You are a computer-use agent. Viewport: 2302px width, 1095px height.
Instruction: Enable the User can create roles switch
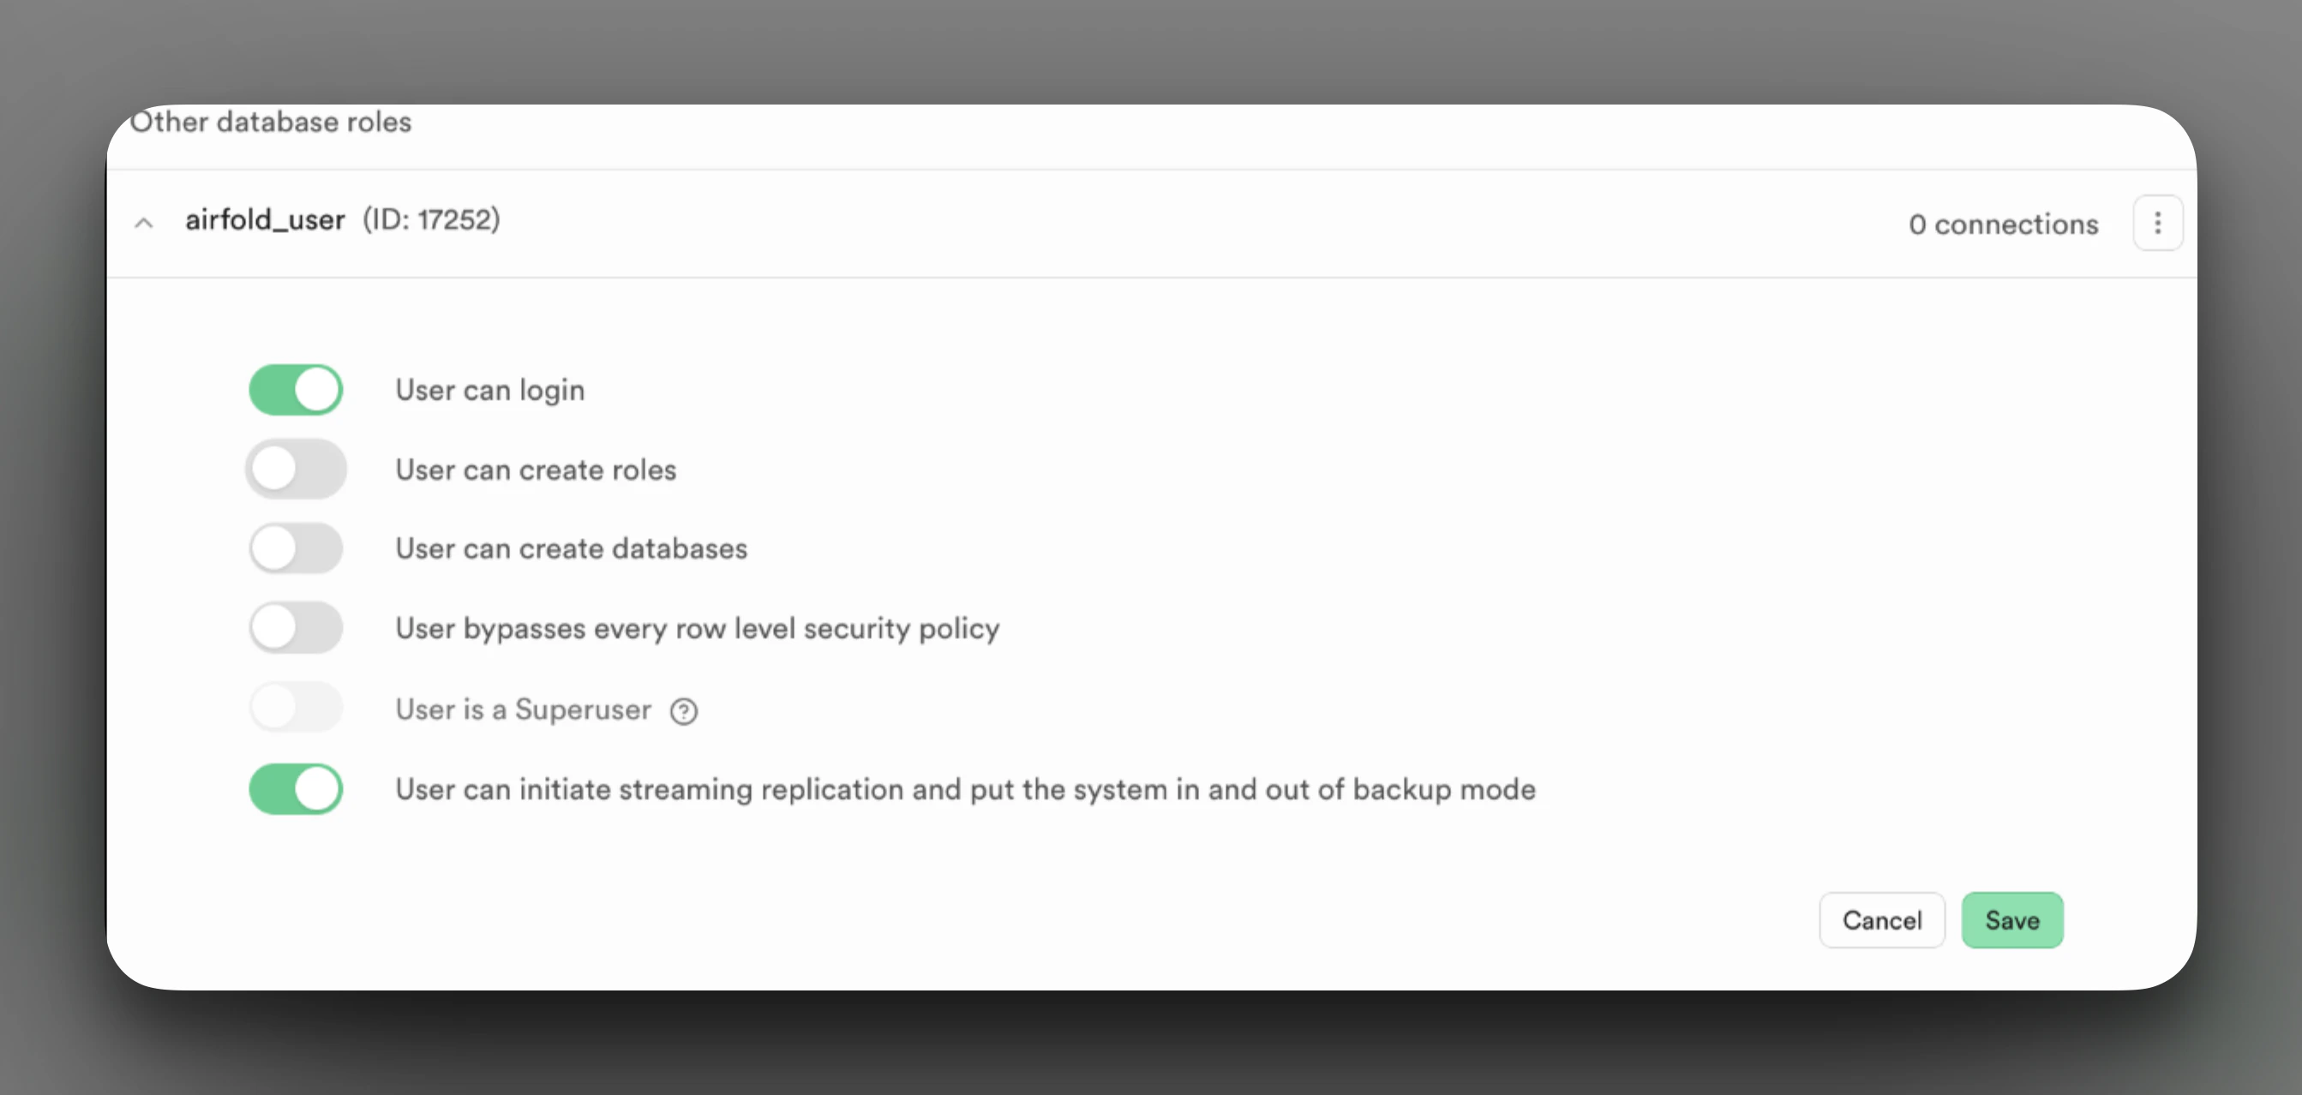click(296, 469)
